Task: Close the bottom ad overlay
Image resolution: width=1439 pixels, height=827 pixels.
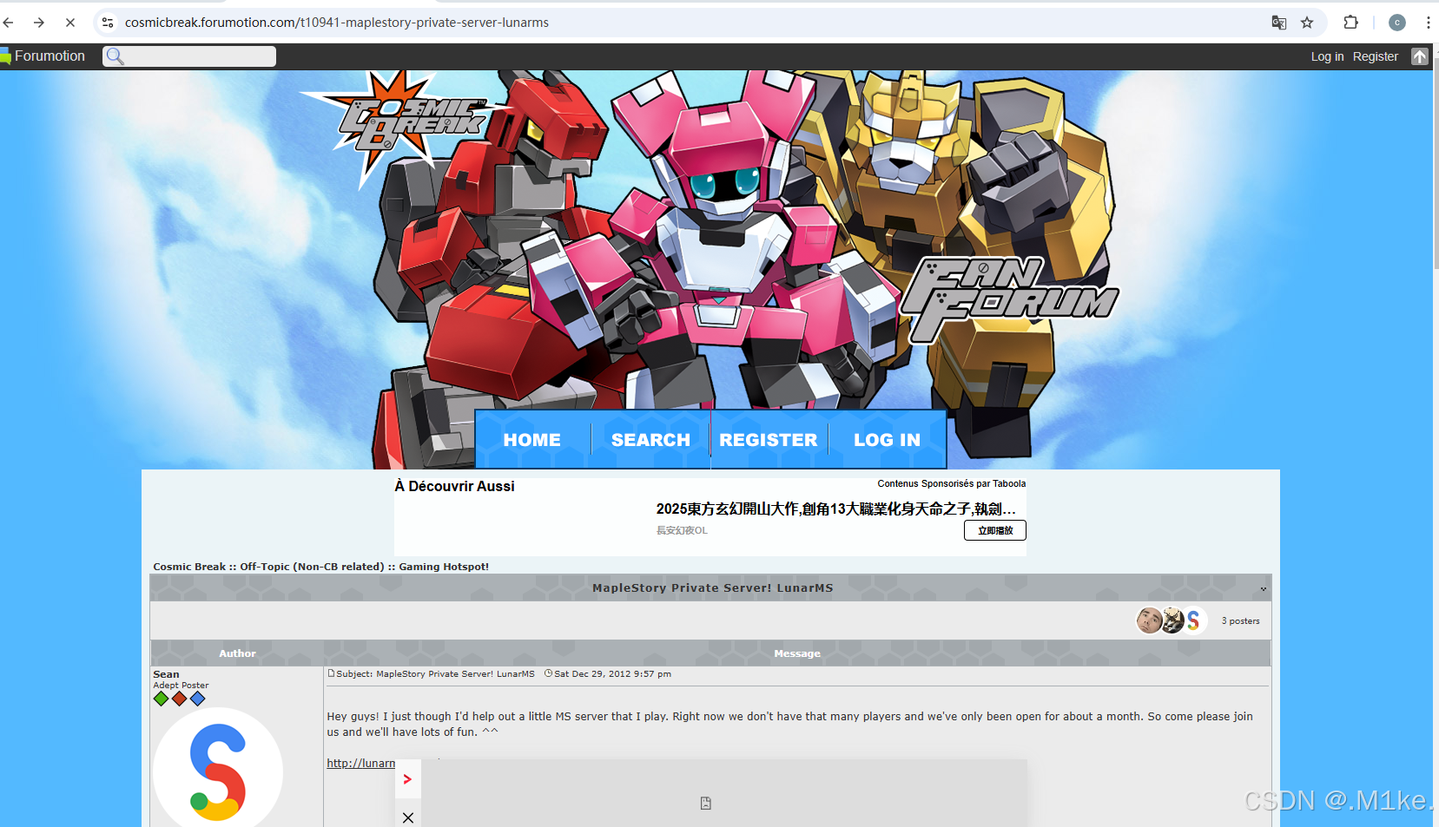Action: point(407,817)
